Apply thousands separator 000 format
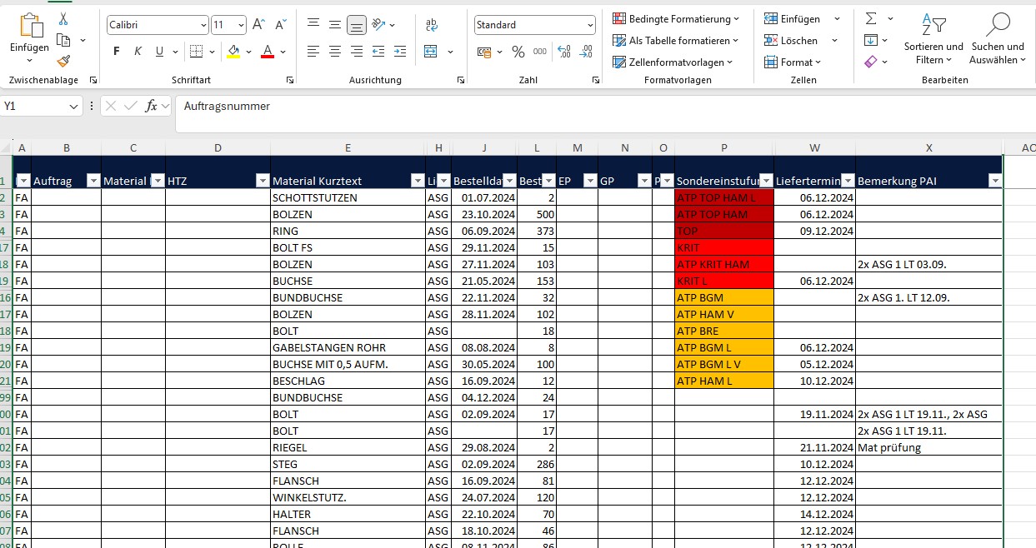Screen dimensions: 1036x548 click(540, 52)
